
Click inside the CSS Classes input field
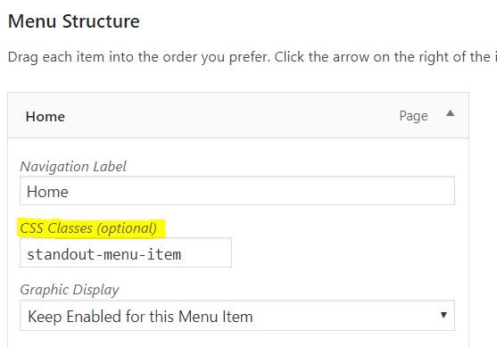point(126,252)
